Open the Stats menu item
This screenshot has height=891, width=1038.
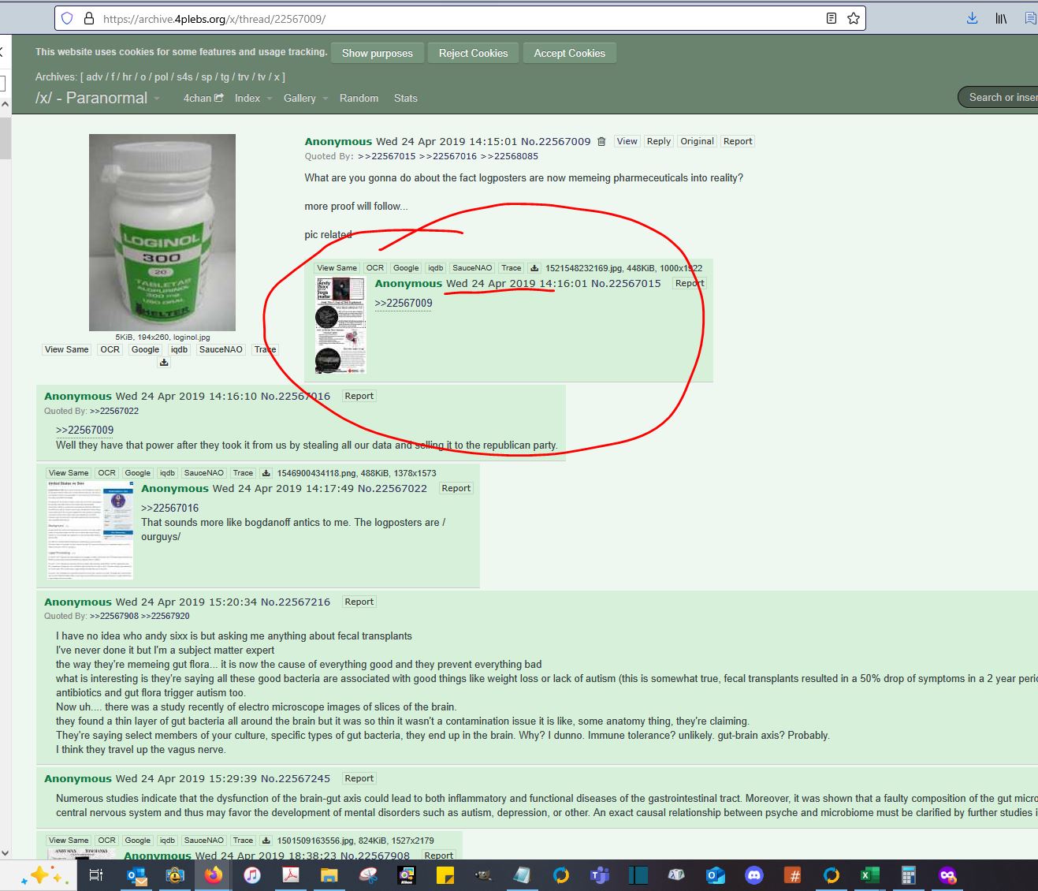[x=405, y=98]
